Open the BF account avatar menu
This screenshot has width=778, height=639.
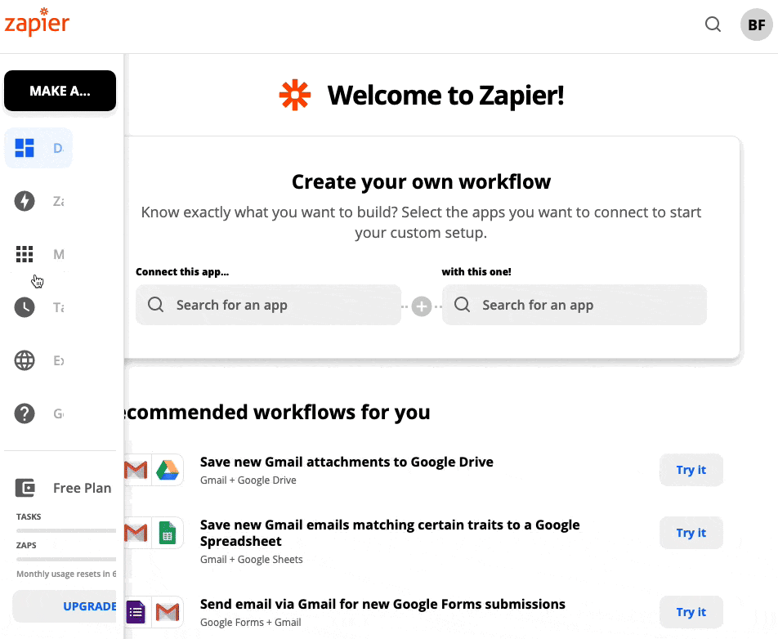point(756,25)
